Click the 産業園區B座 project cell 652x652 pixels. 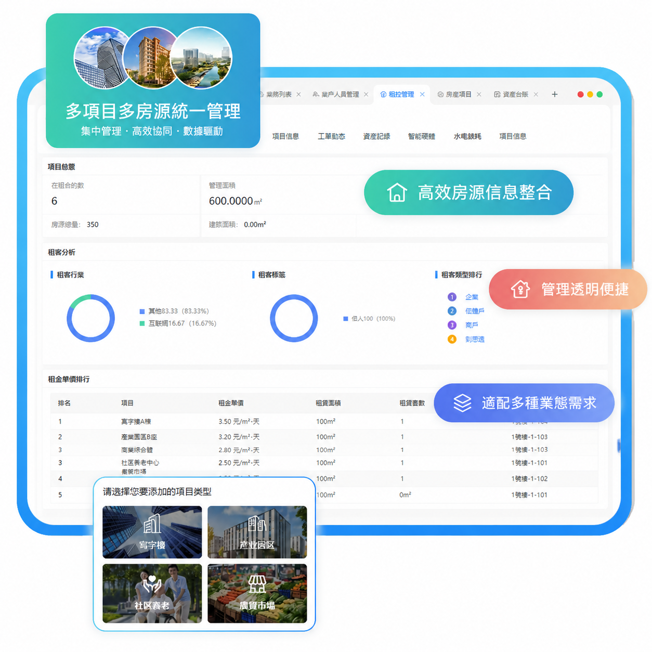click(139, 437)
